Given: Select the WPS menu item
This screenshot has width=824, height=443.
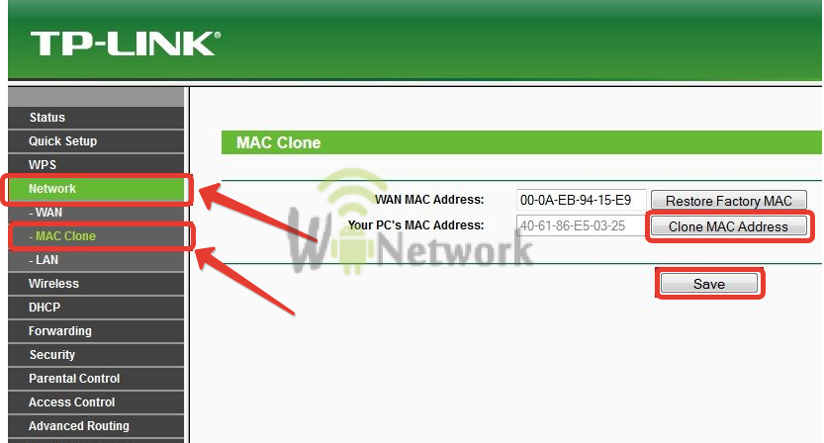Looking at the screenshot, I should 96,165.
